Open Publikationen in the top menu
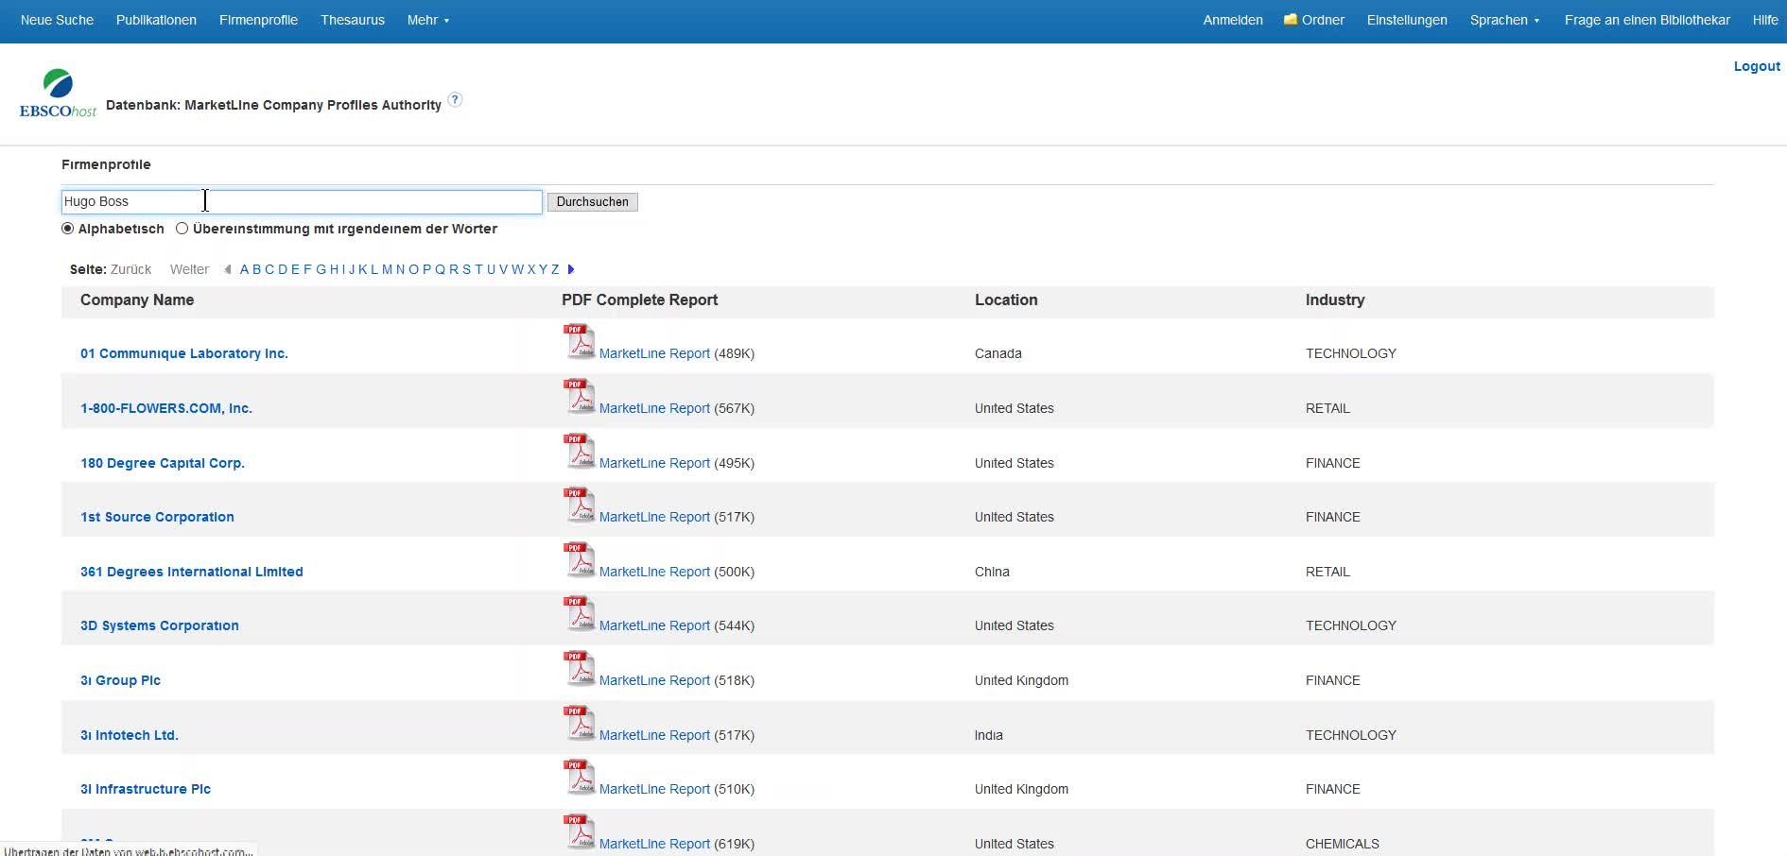Image resolution: width=1787 pixels, height=856 pixels. pos(156,20)
